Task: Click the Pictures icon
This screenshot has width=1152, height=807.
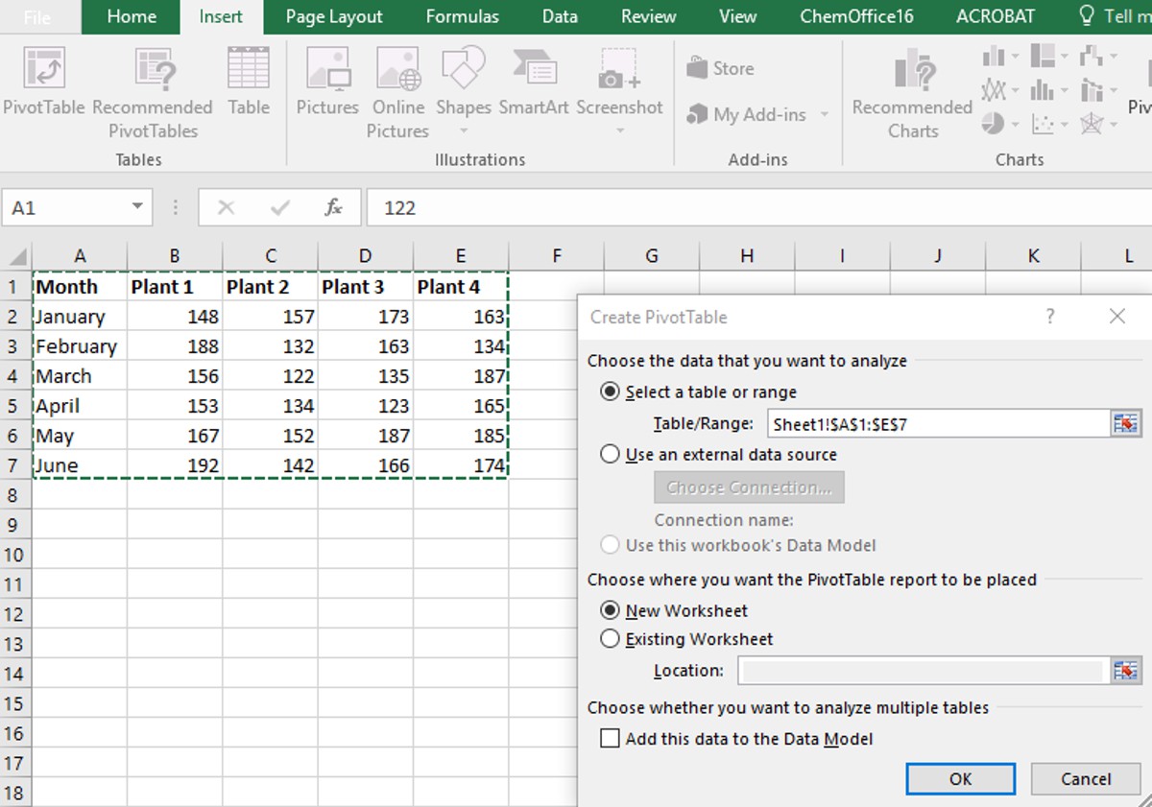Action: tap(327, 69)
